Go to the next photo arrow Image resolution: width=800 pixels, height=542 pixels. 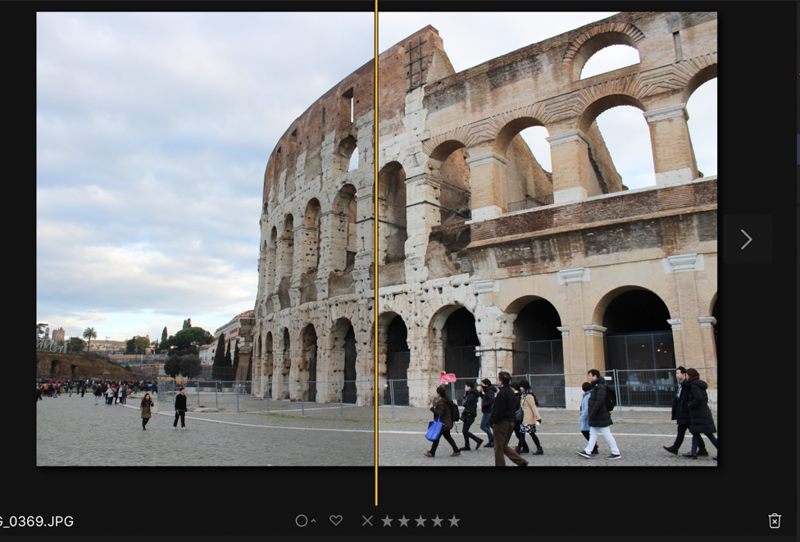click(747, 239)
